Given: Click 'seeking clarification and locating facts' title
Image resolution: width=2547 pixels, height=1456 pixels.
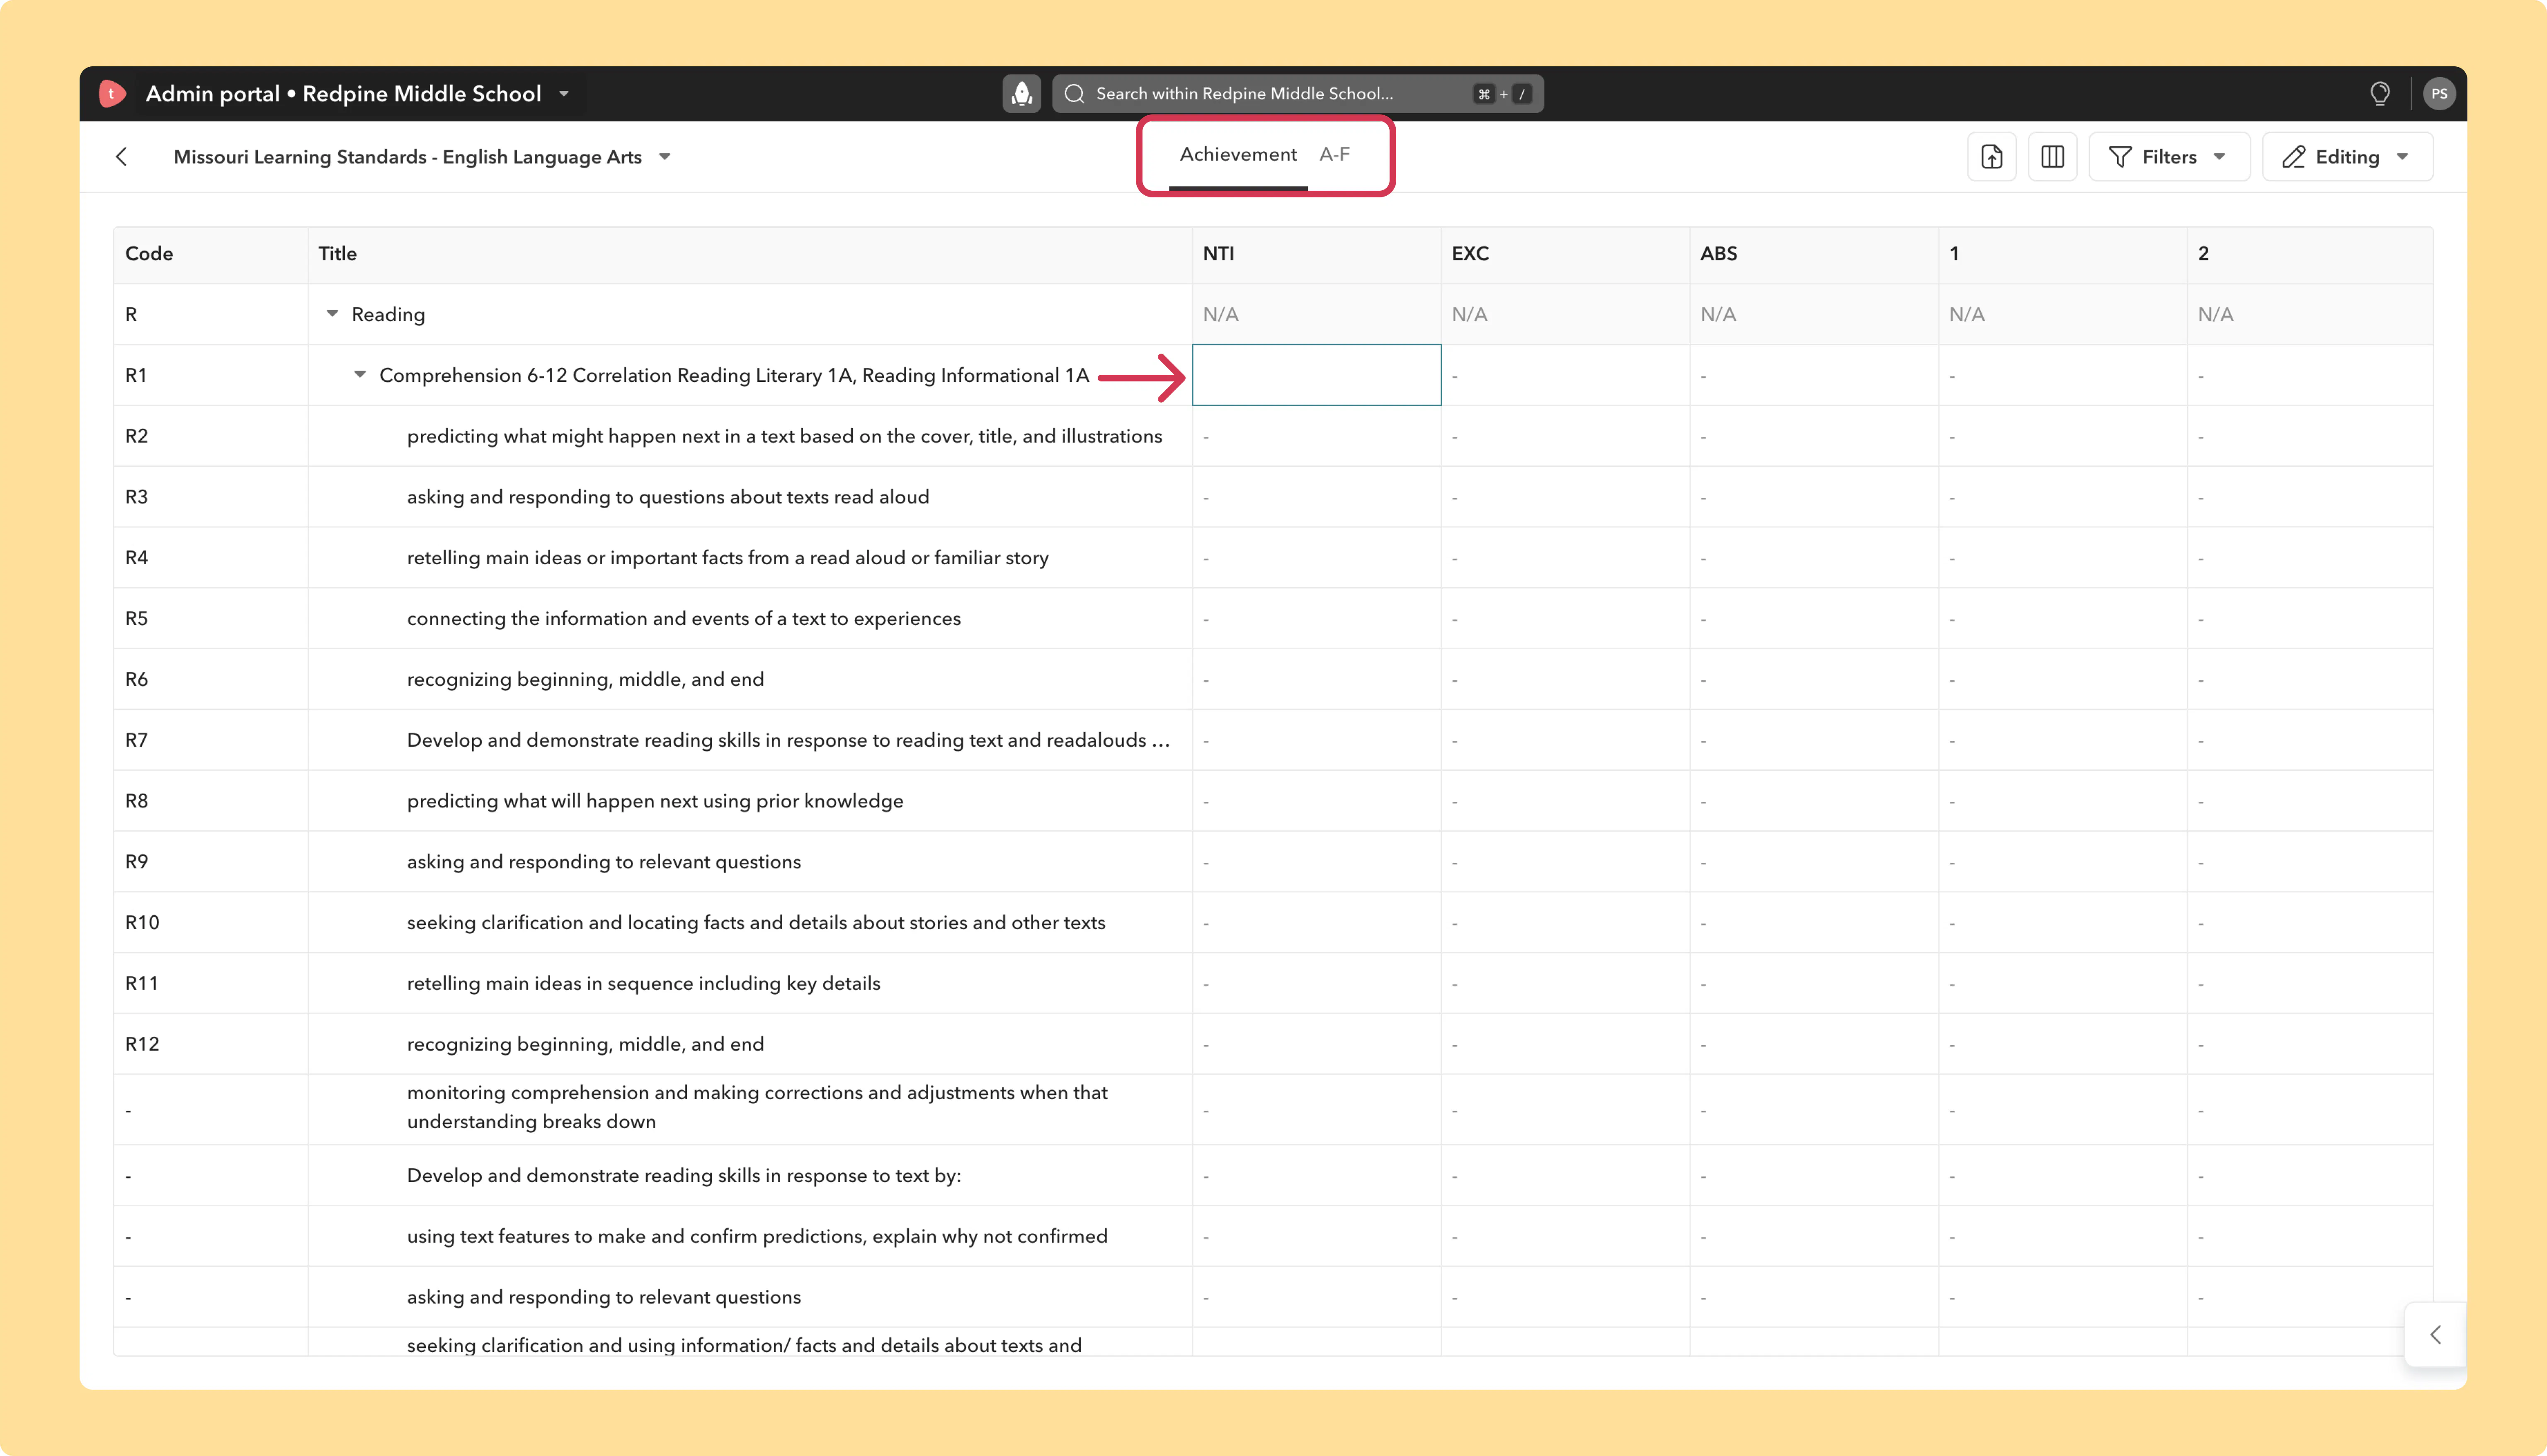Looking at the screenshot, I should (x=756, y=923).
